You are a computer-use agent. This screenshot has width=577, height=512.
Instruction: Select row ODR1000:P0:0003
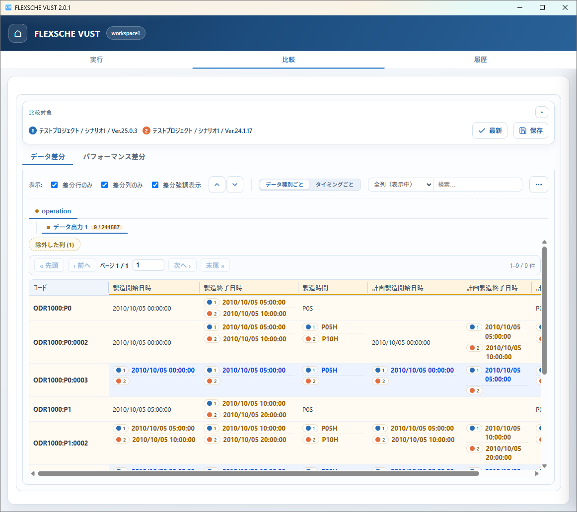tap(285, 380)
